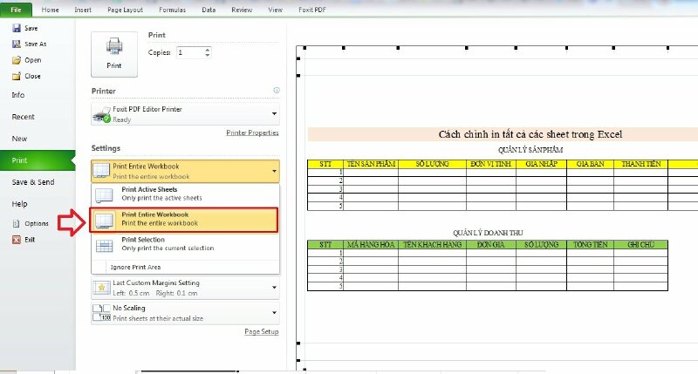Viewport: 698px width, 374px height.
Task: Click the Print button
Action: (114, 54)
